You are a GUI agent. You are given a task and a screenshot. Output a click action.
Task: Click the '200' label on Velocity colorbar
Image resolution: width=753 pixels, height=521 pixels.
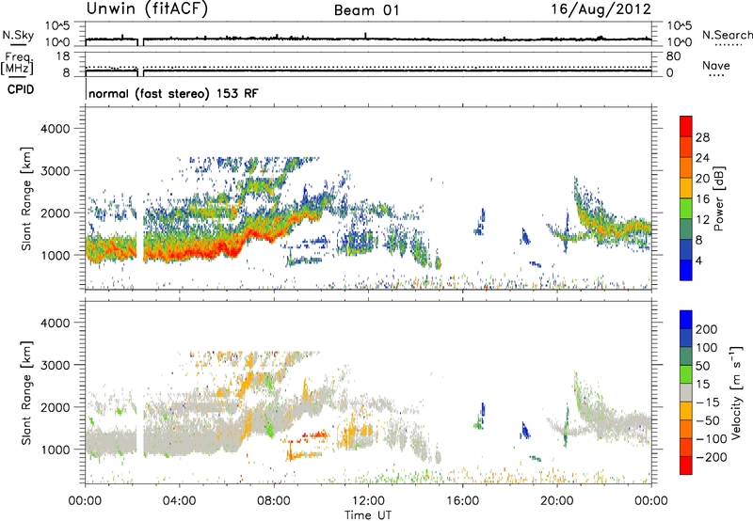click(x=707, y=329)
